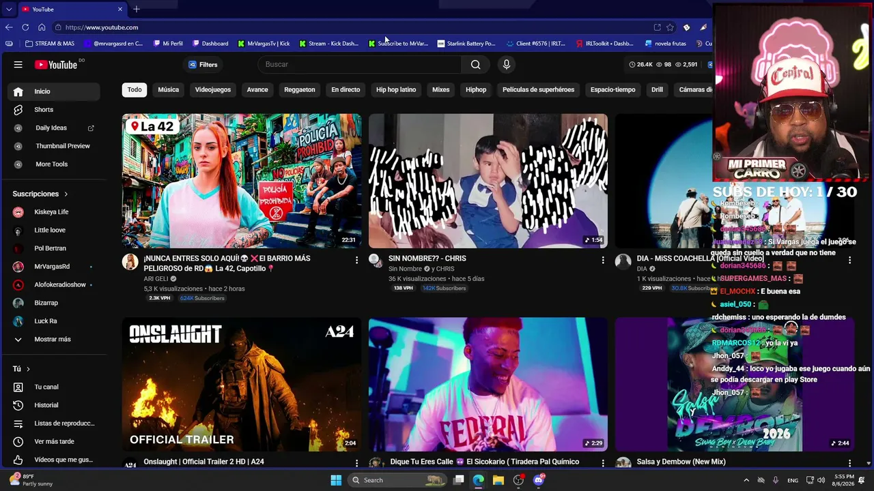
Task: Open Ver más tarde list
Action: (x=54, y=442)
